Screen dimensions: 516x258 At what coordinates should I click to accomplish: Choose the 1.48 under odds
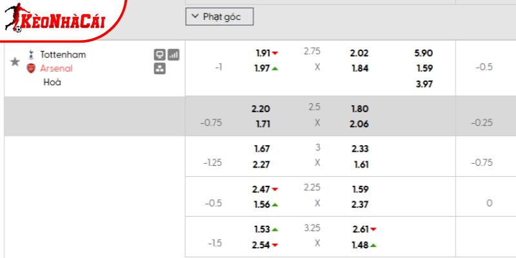tap(362, 244)
